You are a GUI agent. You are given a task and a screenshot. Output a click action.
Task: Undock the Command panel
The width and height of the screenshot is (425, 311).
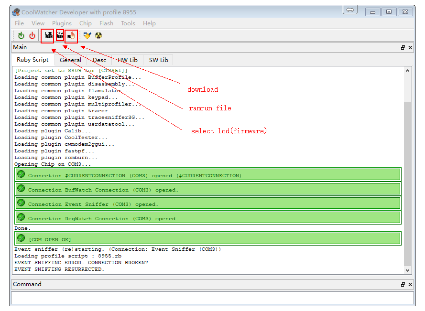pyautogui.click(x=403, y=284)
